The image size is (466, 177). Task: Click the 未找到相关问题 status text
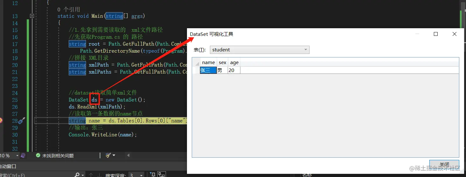click(58, 156)
